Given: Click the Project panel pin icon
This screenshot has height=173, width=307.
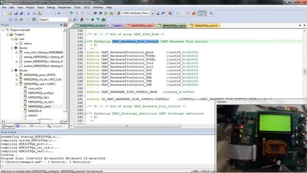Looking at the screenshot, I should click(61, 25).
